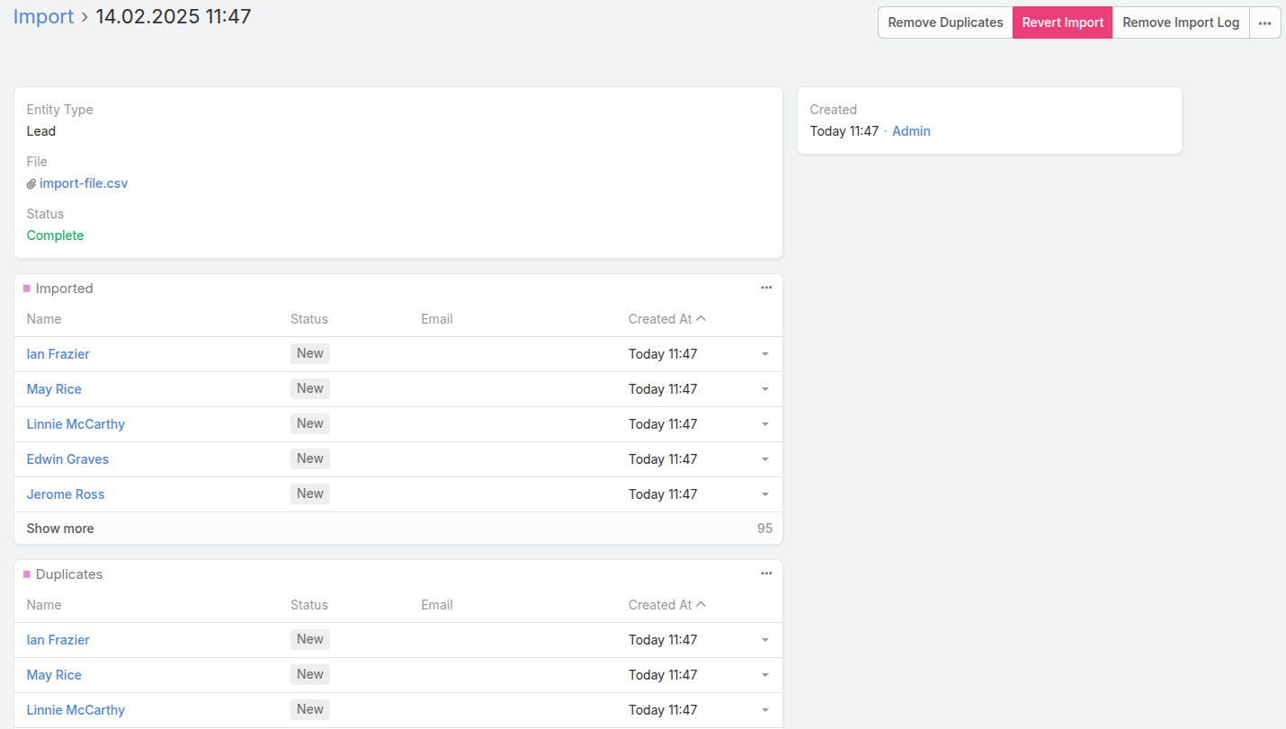Click the Complete status value
The image size is (1286, 729).
[55, 236]
